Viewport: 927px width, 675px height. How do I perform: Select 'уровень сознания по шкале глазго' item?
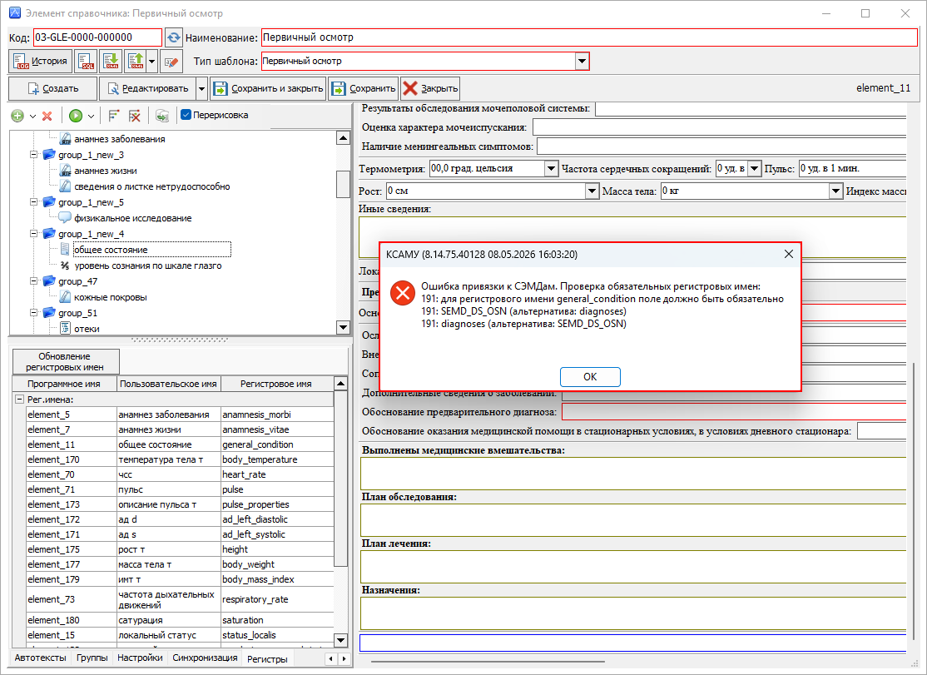[148, 266]
